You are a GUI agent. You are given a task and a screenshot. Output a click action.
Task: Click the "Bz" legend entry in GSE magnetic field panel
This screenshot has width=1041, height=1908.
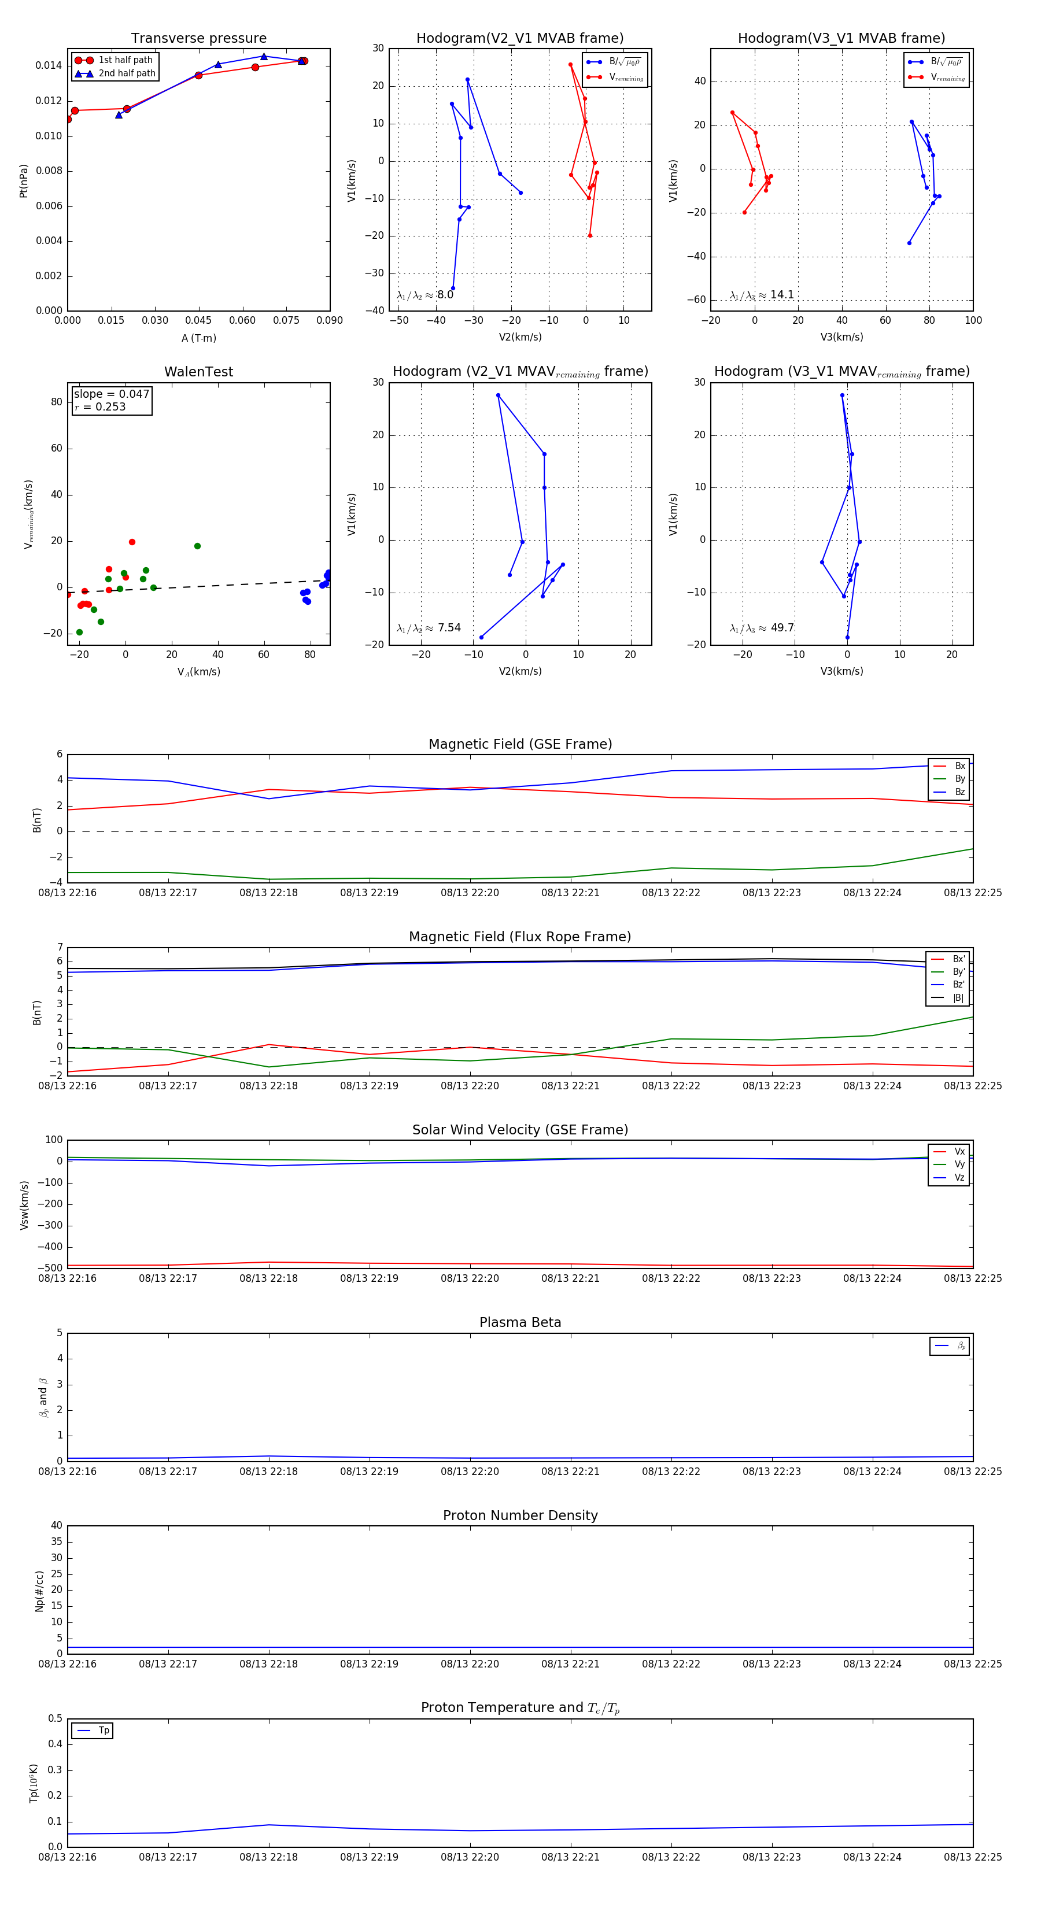click(x=949, y=792)
